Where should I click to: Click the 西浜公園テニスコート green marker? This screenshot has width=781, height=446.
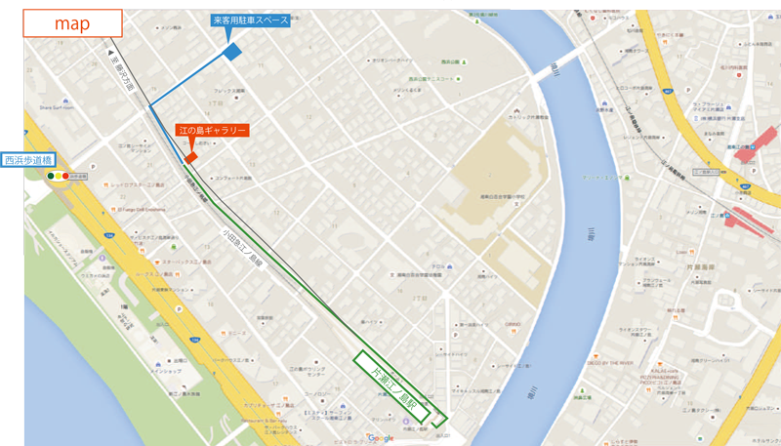[458, 79]
